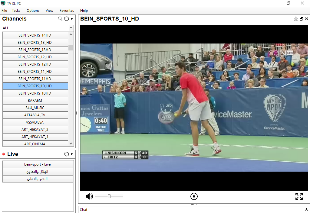Select channel BEIN_SPORTS_14HD

(x=35, y=35)
